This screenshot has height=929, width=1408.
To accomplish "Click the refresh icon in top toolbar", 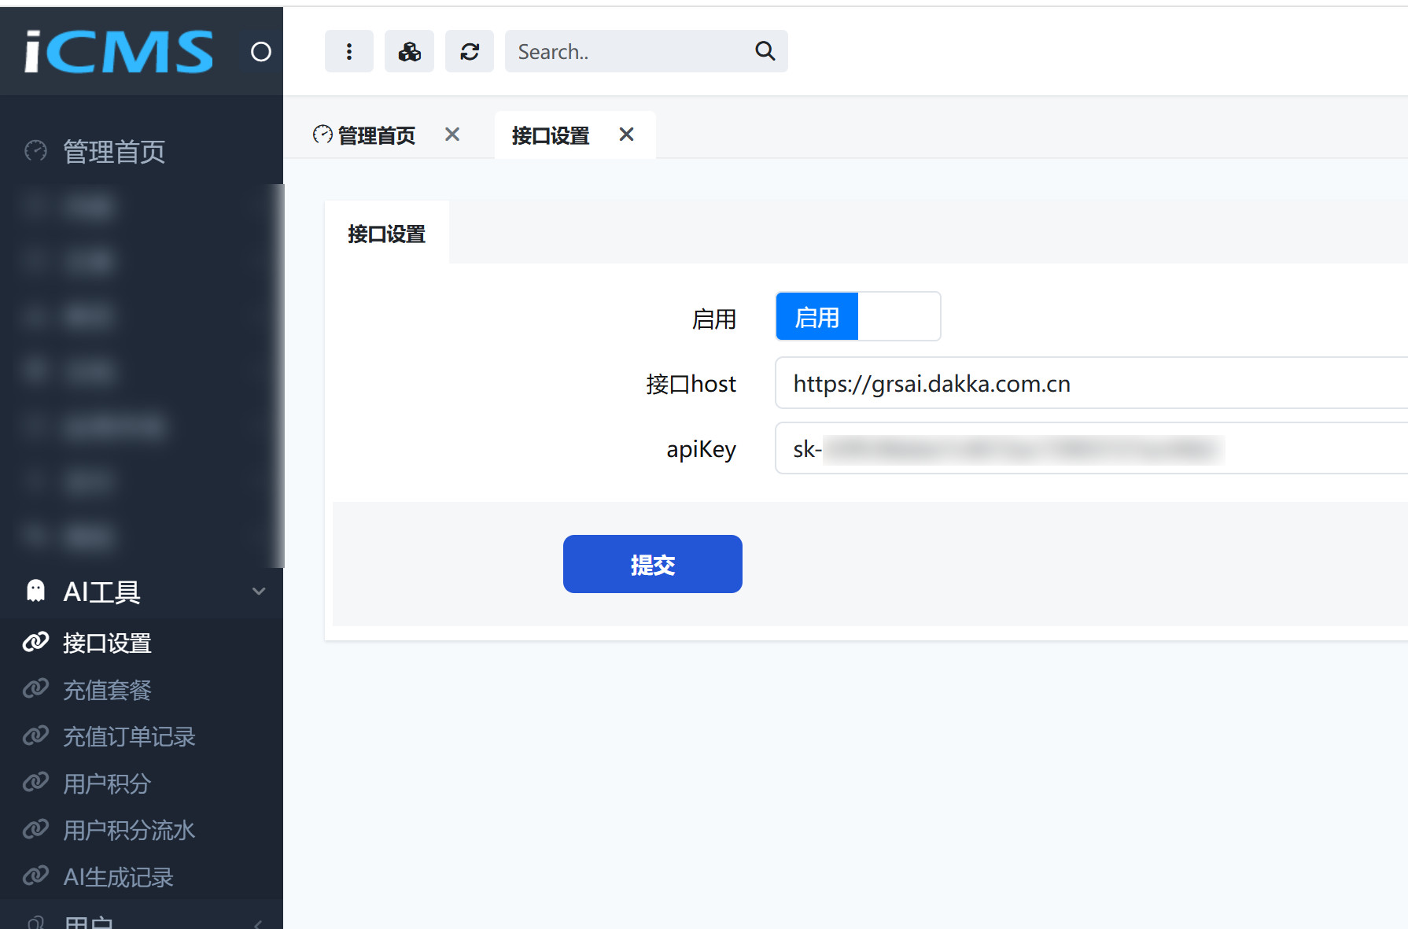I will pos(470,51).
